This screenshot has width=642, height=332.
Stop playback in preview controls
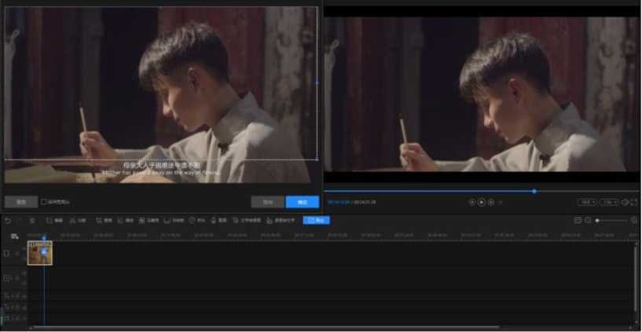coord(500,202)
